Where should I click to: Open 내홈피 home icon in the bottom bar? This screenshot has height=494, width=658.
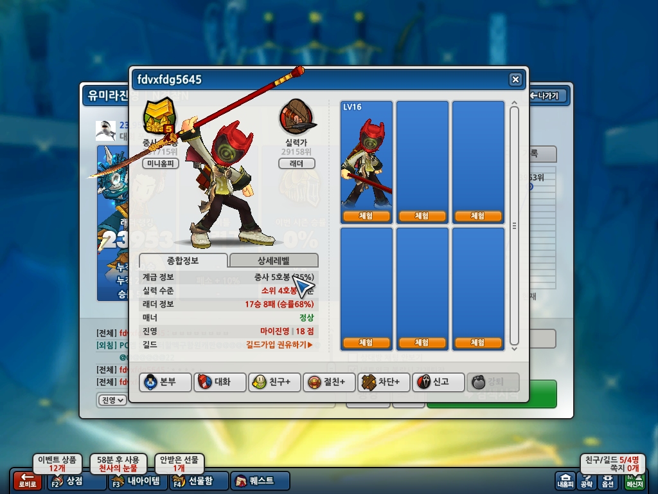pyautogui.click(x=565, y=480)
